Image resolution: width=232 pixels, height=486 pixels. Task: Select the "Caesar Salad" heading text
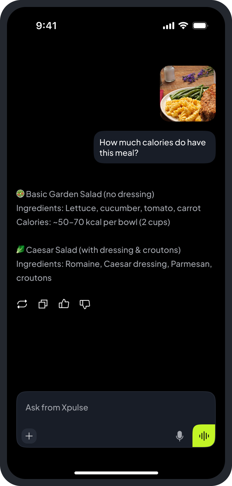(103, 250)
